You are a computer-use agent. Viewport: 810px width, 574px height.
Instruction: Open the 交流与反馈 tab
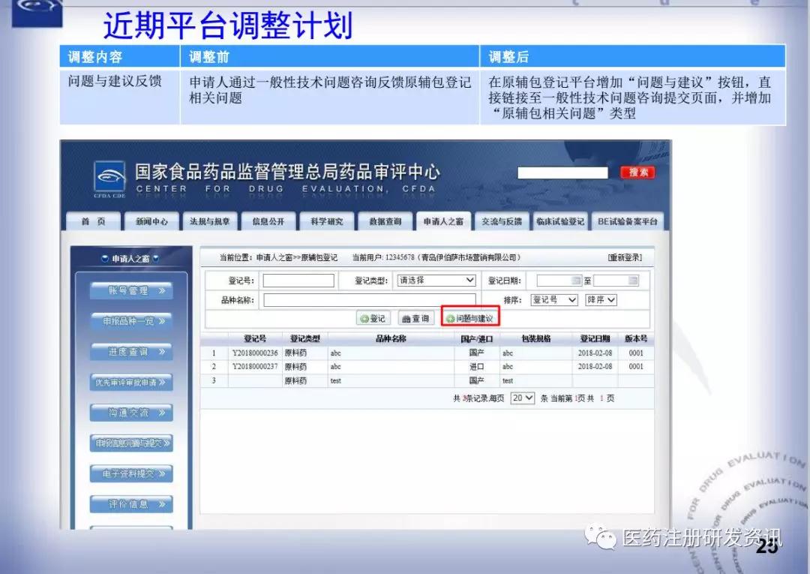click(502, 221)
